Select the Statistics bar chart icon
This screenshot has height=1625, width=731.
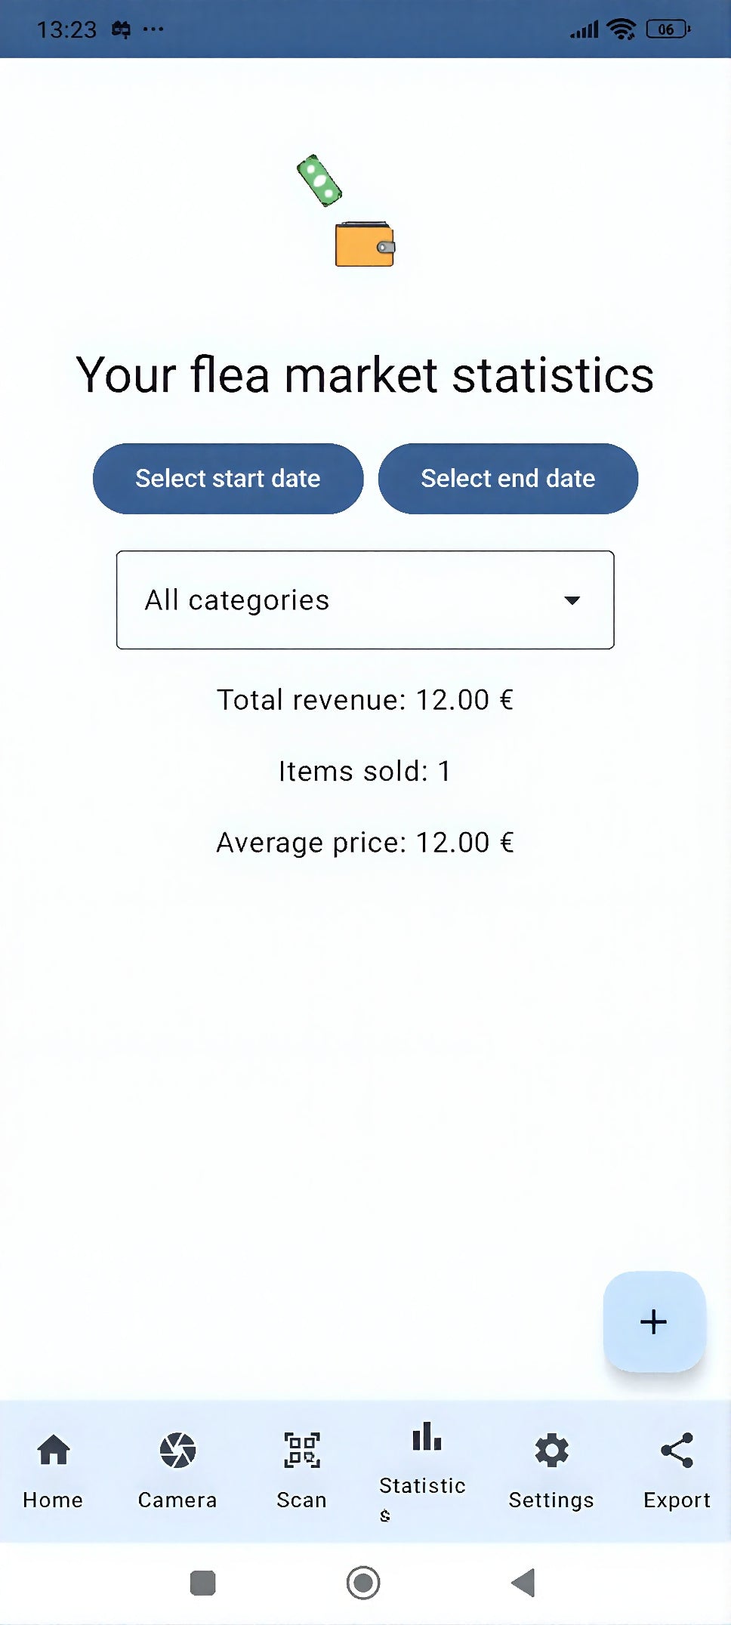click(426, 1437)
